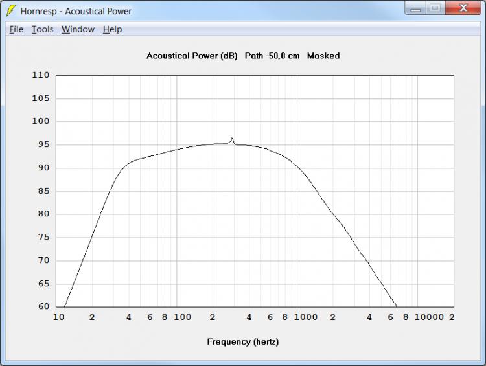Image resolution: width=486 pixels, height=366 pixels.
Task: Click the Hornresp lightning bolt icon
Action: point(11,11)
